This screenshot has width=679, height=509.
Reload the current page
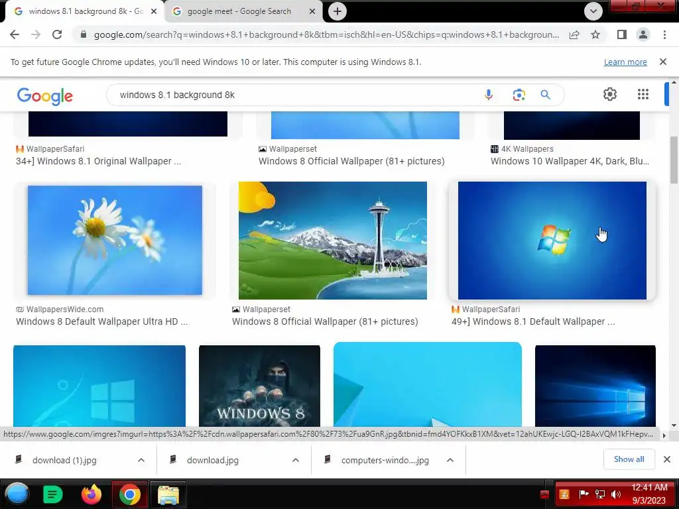click(57, 34)
